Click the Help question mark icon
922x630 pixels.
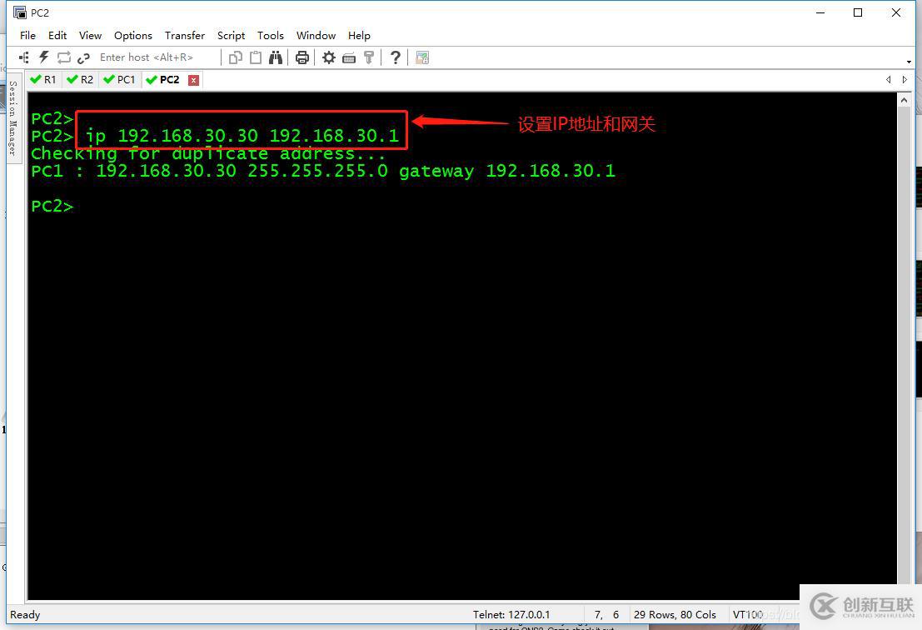point(396,57)
